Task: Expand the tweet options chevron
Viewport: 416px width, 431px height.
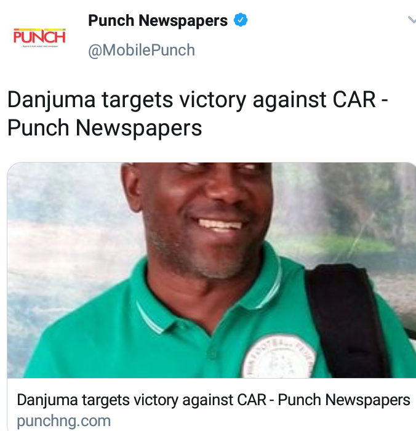Action: [x=412, y=20]
